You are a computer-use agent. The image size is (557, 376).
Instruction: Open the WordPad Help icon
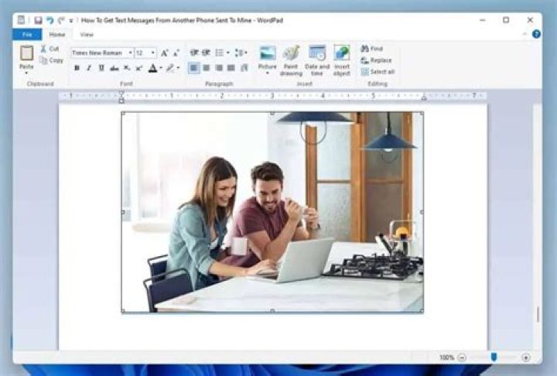click(x=536, y=34)
